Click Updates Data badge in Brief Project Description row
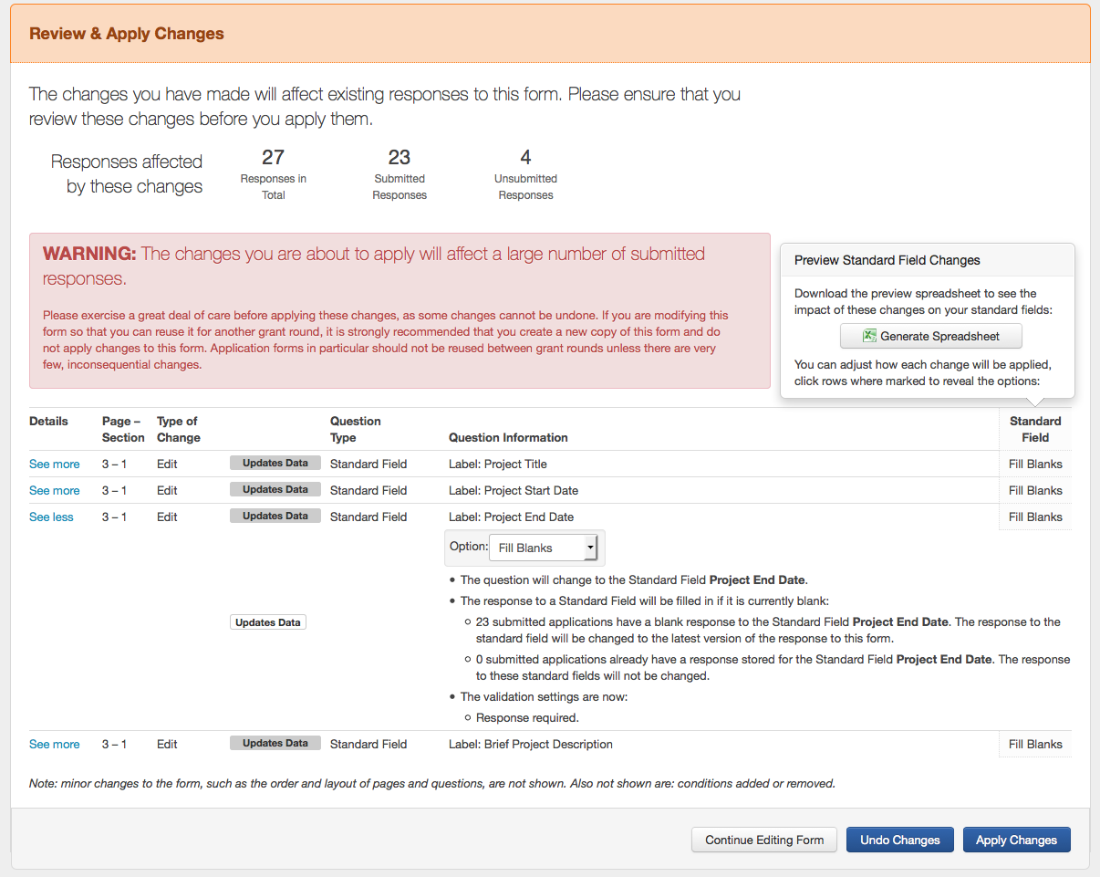This screenshot has height=877, width=1100. [275, 743]
